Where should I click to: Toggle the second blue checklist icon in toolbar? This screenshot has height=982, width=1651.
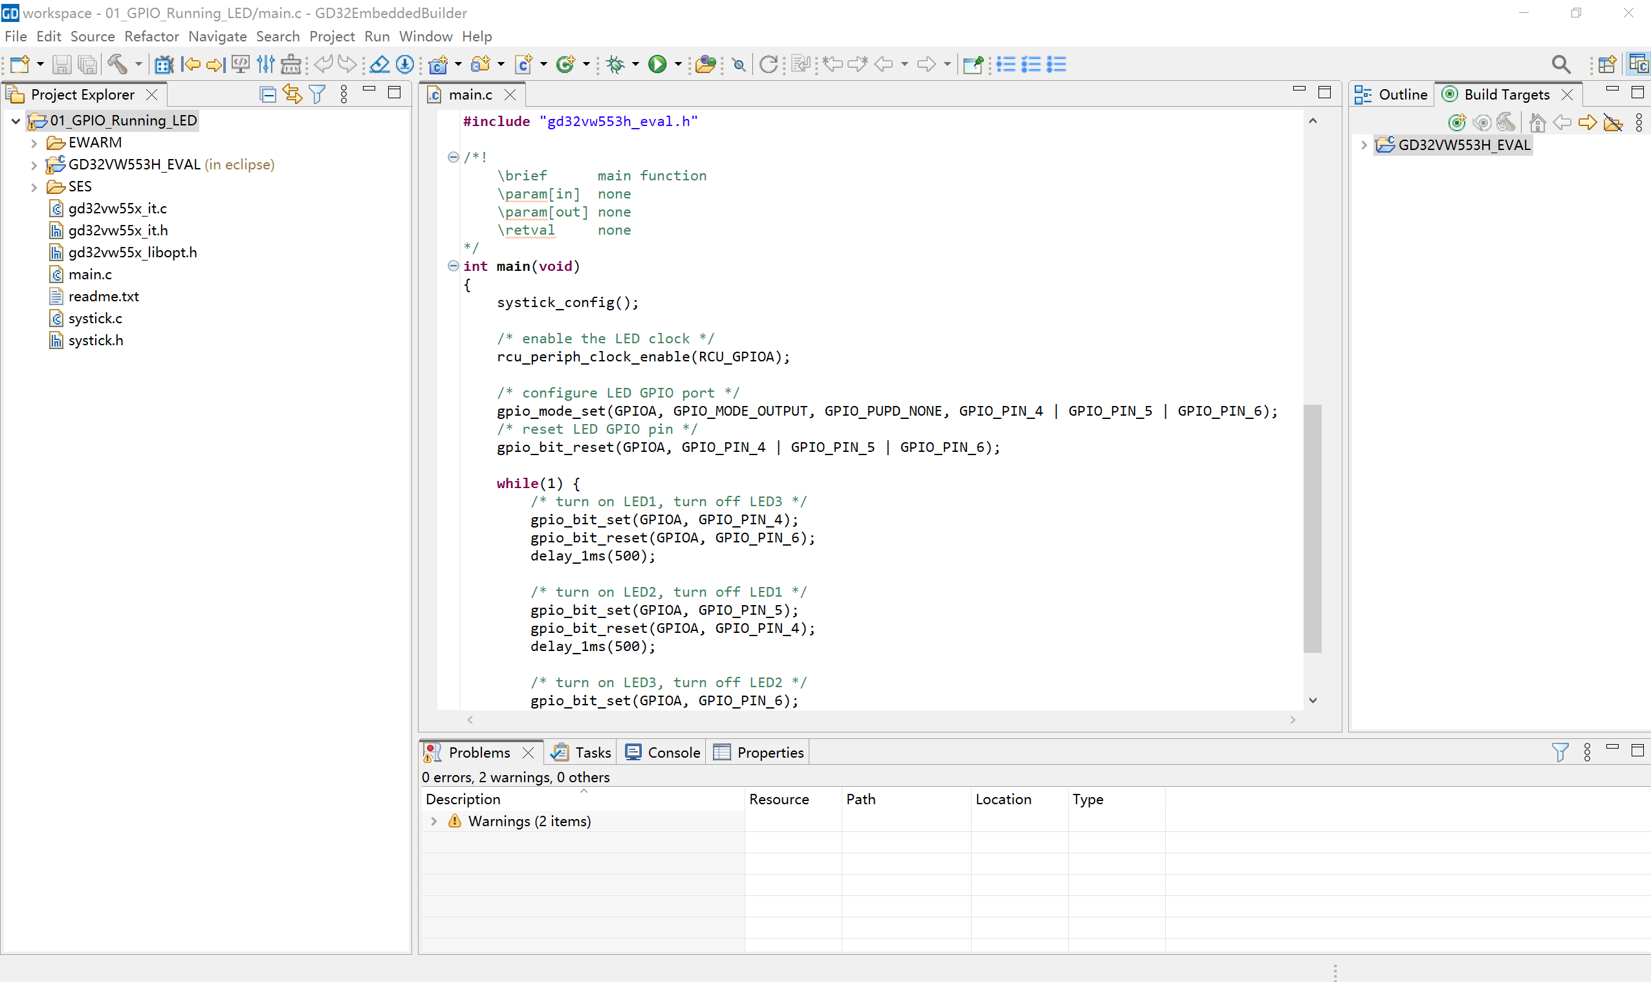coord(1031,64)
